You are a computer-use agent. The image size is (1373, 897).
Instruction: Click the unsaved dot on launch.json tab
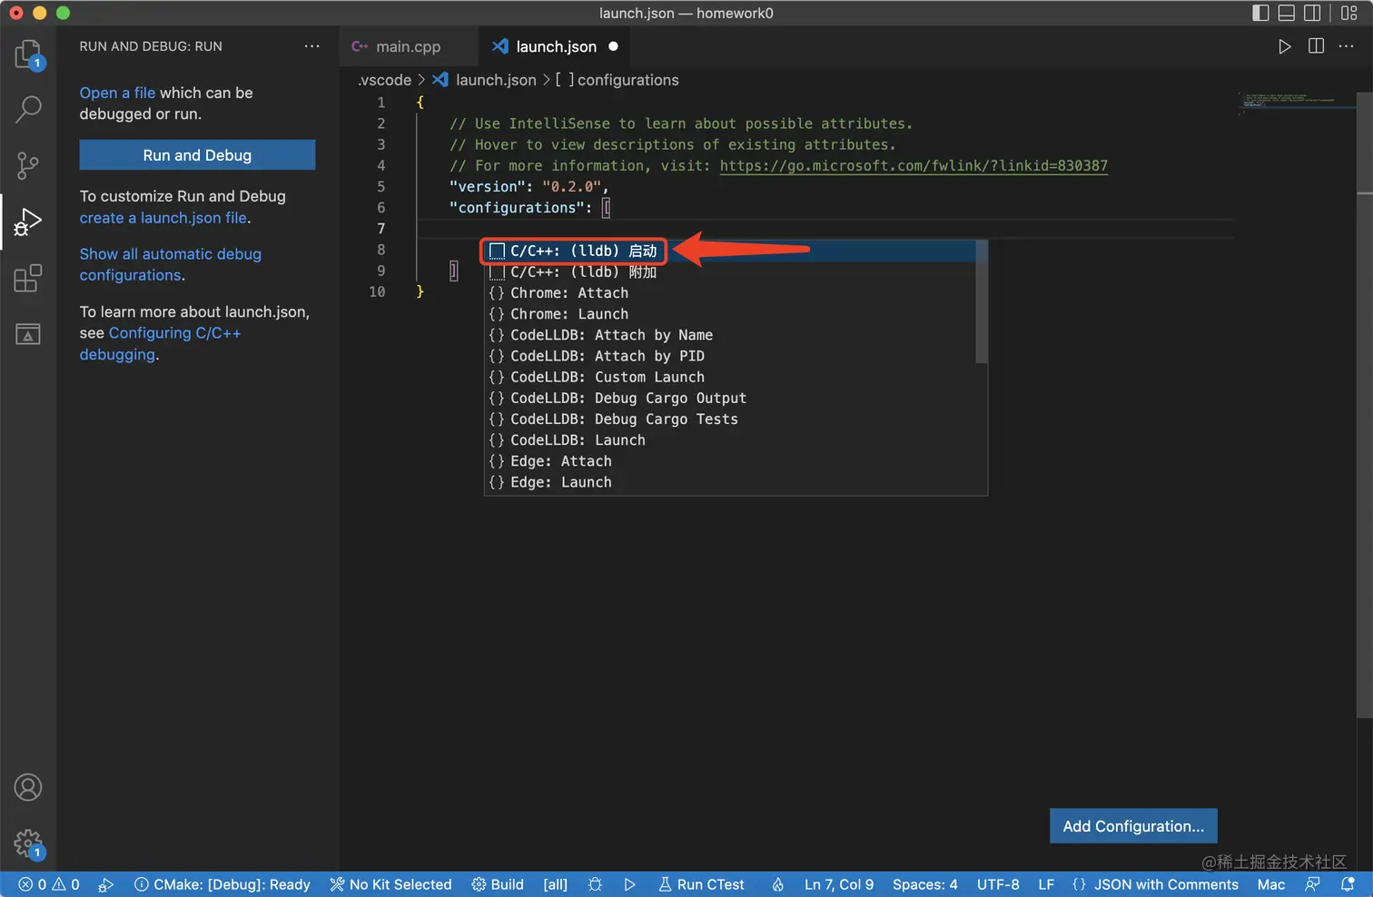point(613,46)
